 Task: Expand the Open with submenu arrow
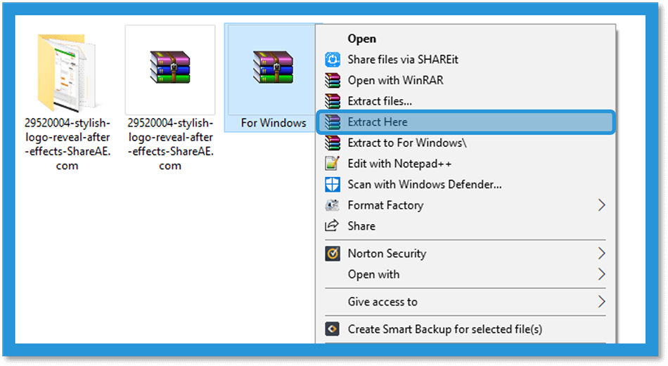(601, 275)
